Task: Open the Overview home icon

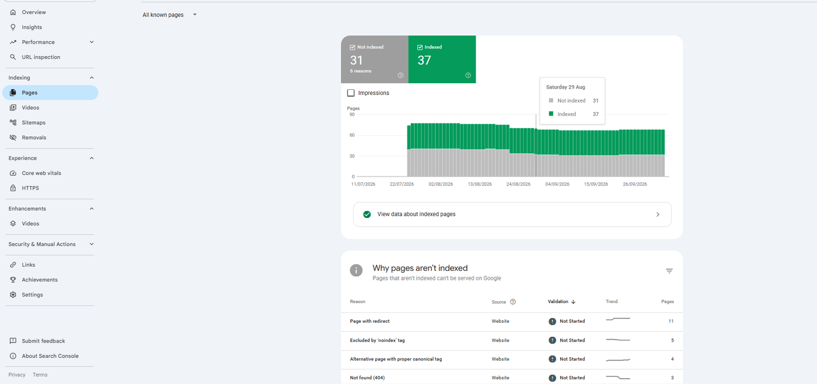Action: (x=13, y=12)
